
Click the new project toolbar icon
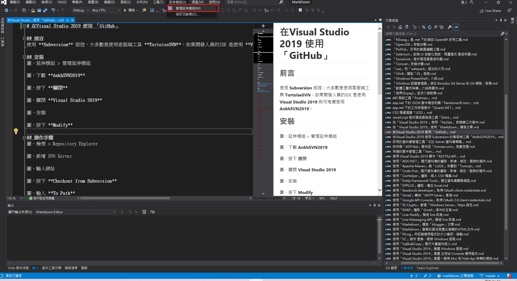coord(24,10)
